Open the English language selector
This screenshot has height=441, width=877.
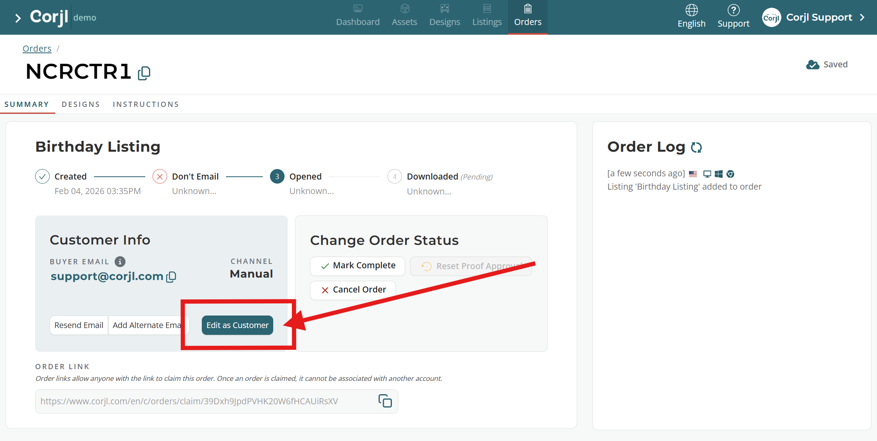pos(691,17)
